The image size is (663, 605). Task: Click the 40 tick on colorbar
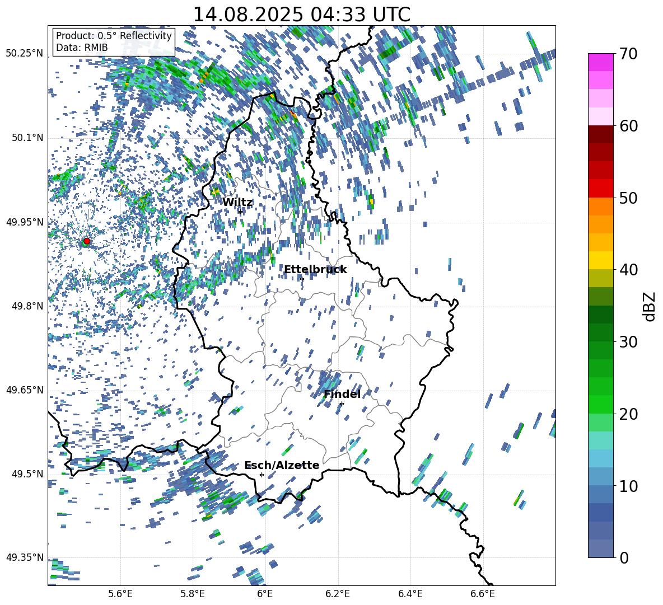coord(628,270)
